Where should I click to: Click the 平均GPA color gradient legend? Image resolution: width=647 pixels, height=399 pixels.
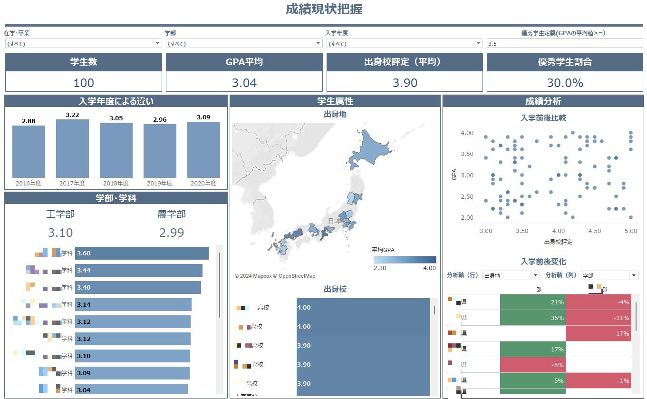pos(405,260)
